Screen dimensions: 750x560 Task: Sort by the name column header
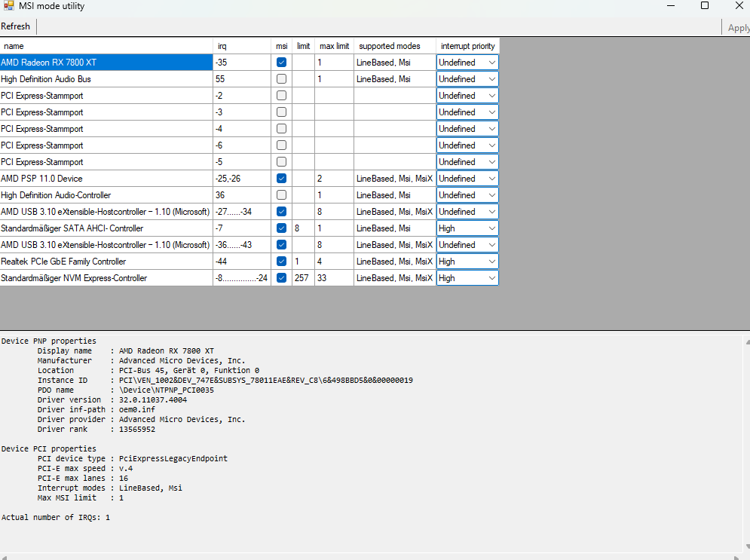click(106, 46)
